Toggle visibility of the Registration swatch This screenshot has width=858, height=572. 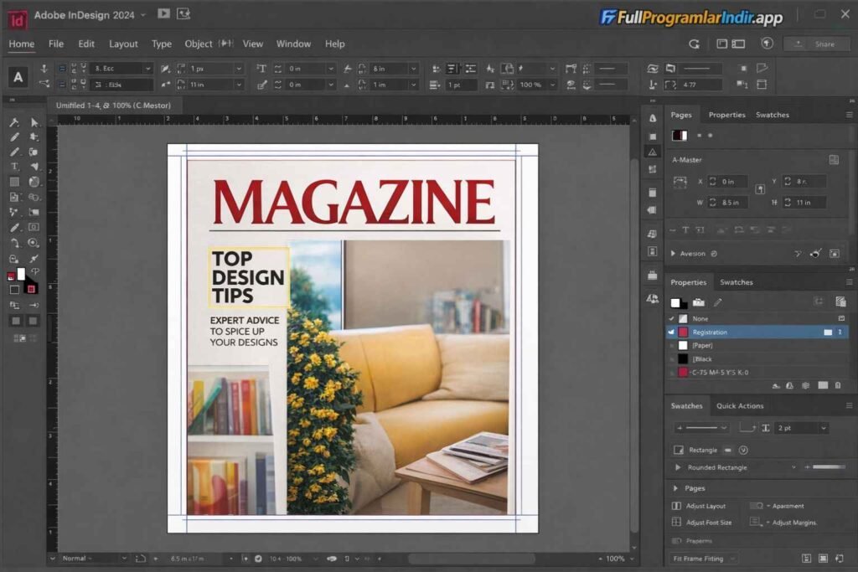point(670,332)
